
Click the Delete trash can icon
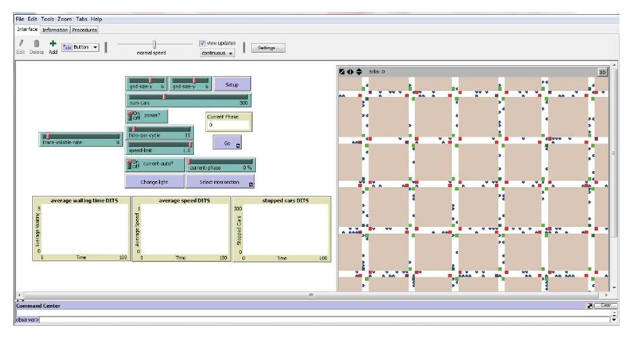(x=36, y=43)
